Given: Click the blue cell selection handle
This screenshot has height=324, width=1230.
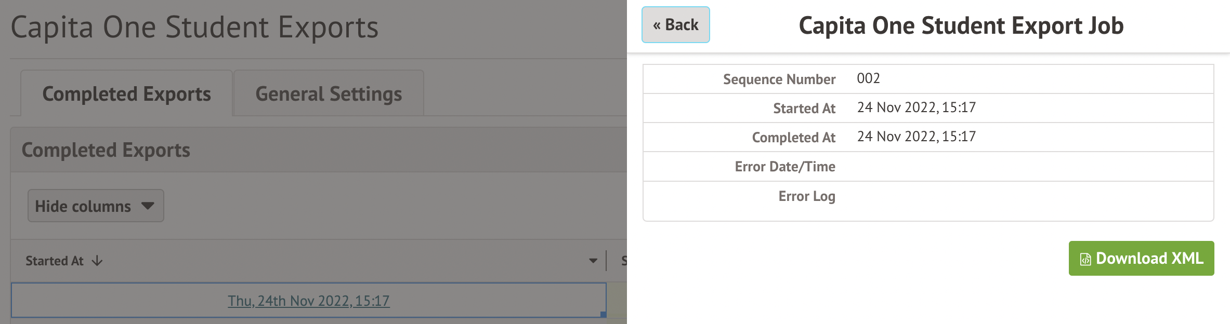Looking at the screenshot, I should tap(603, 314).
